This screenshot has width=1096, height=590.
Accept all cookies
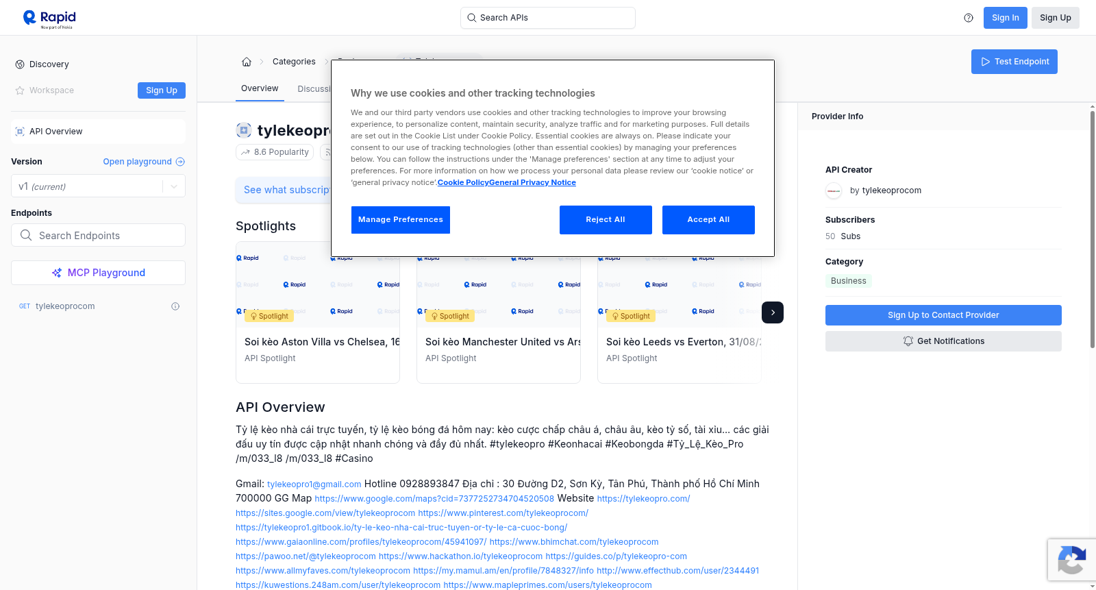tap(708, 220)
